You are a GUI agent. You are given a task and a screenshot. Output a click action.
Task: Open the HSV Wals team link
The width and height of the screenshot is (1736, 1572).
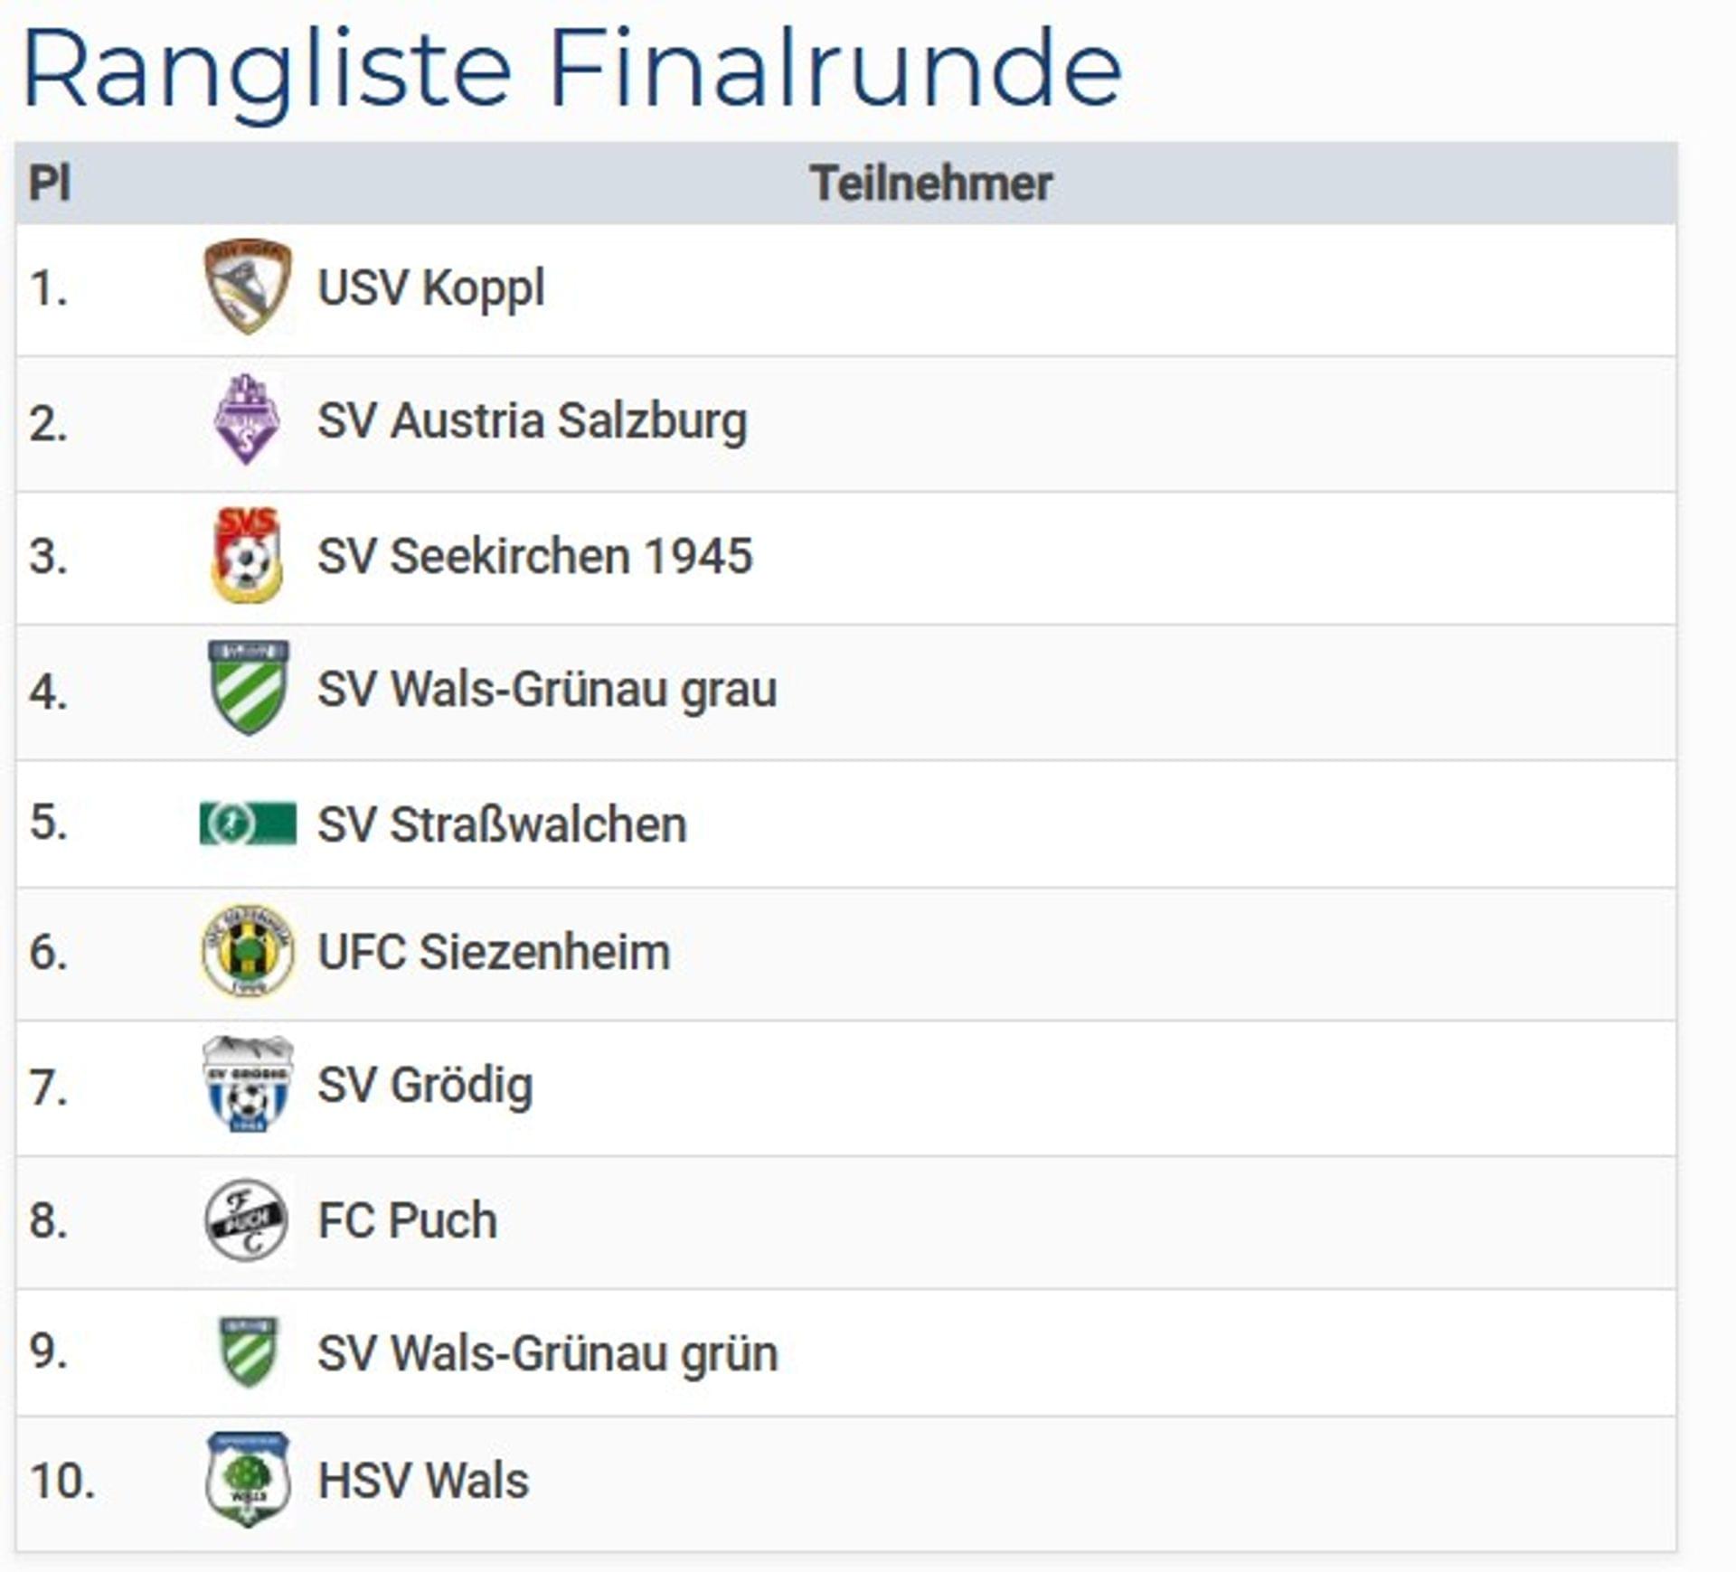423,1481
